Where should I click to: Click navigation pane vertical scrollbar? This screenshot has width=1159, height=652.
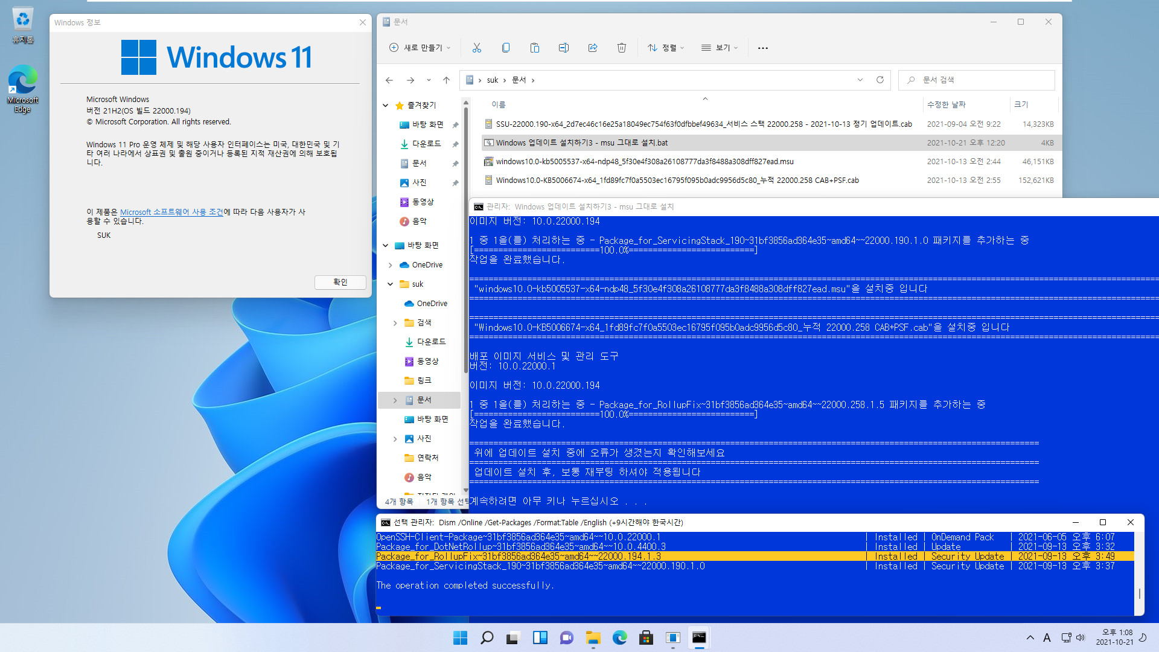(465, 240)
